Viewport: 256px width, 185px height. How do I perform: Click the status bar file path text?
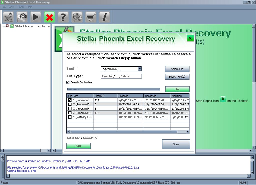tap(129, 183)
